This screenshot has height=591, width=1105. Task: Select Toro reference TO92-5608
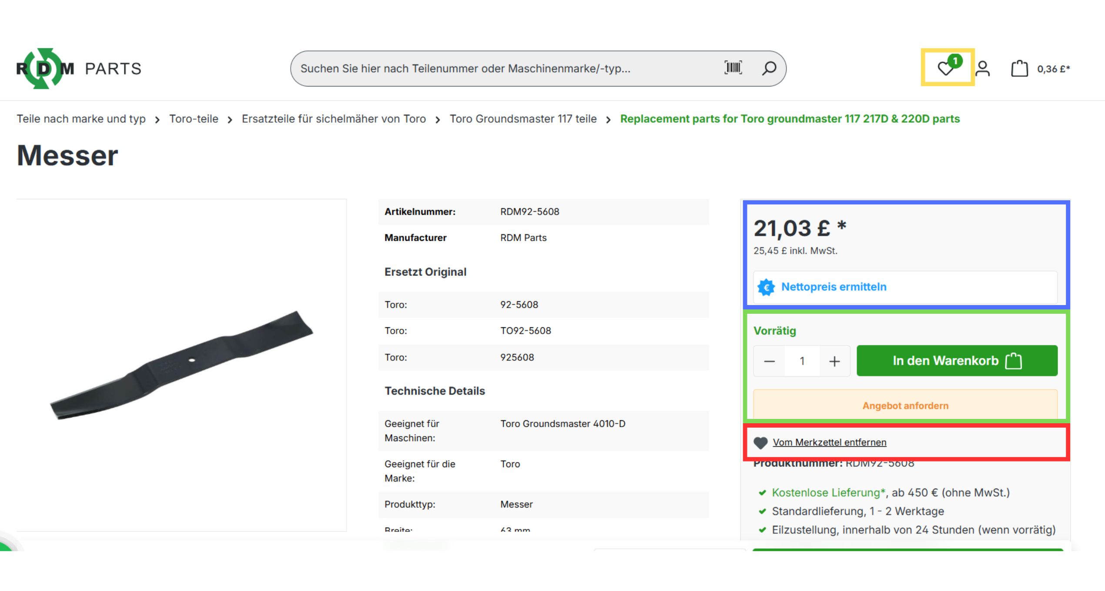pos(526,331)
